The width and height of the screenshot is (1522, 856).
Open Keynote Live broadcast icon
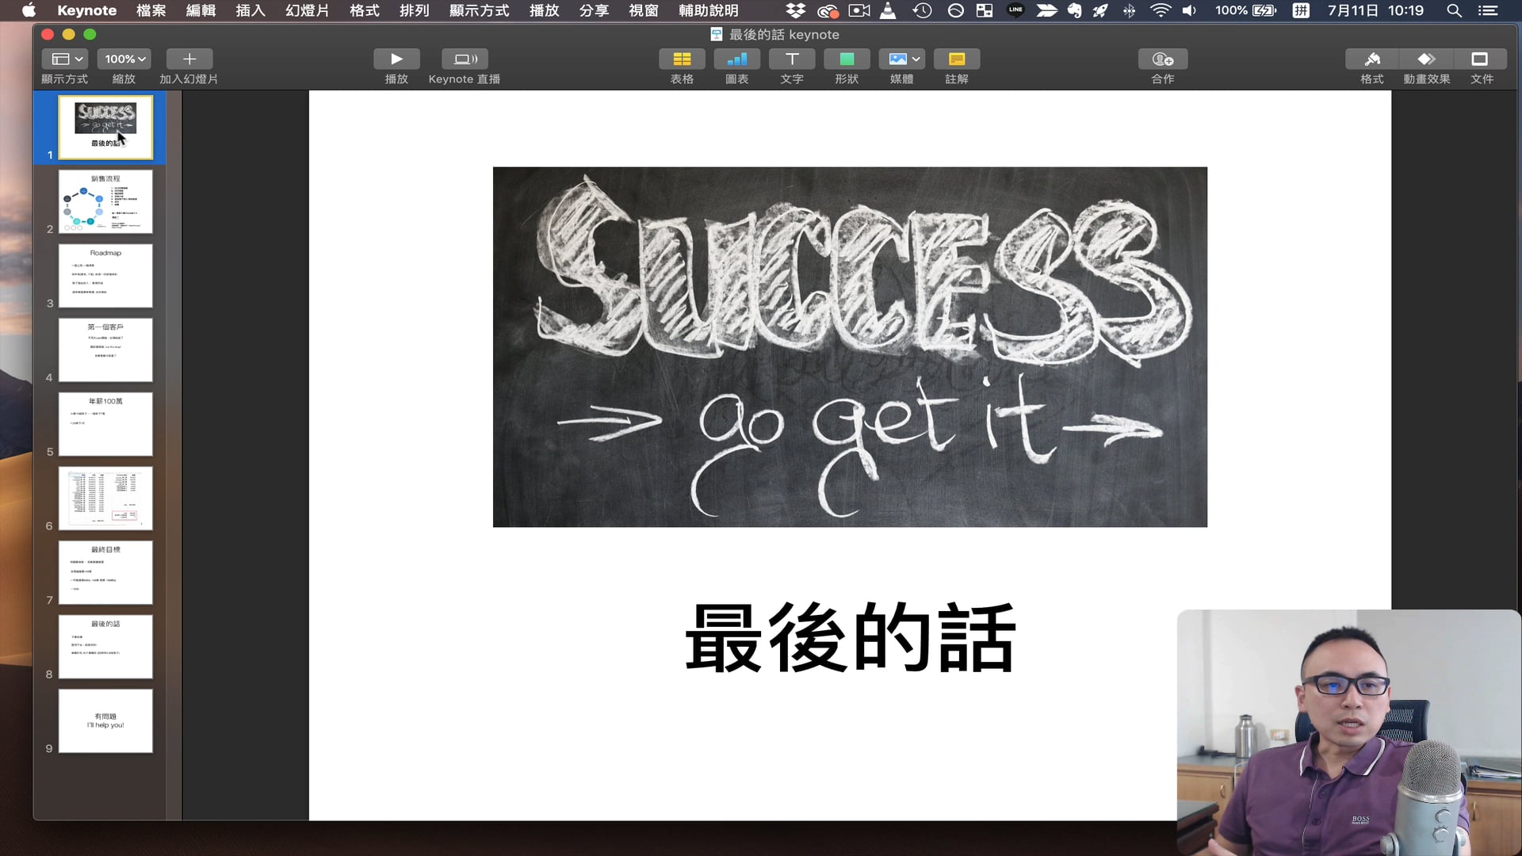point(465,59)
